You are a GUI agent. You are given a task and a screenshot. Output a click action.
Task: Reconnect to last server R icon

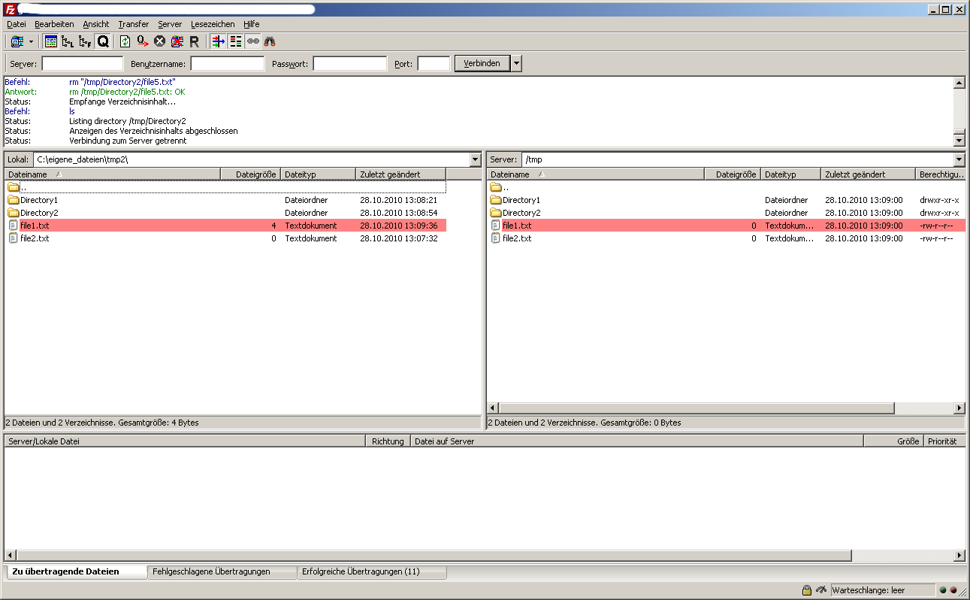[194, 41]
